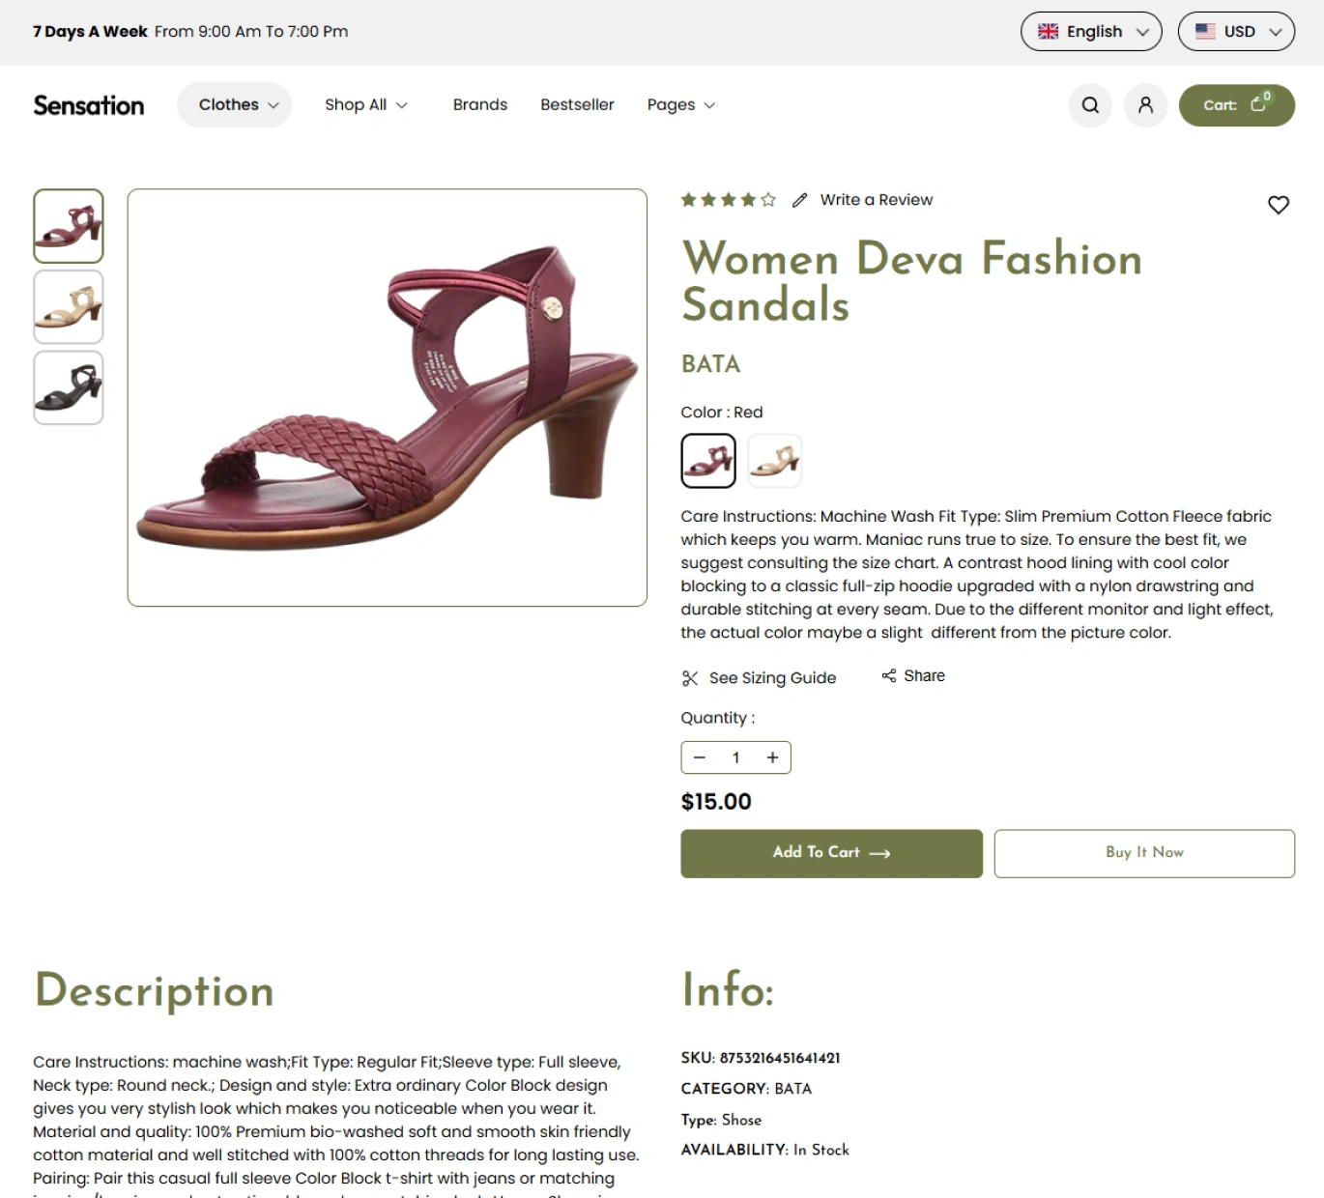This screenshot has height=1198, width=1324.
Task: Open the search magnifier icon
Action: (x=1090, y=104)
